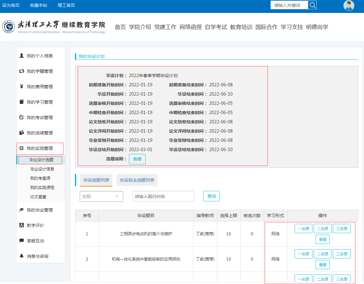Click the 我的毕业管理 graduation cap icon
This screenshot has height=284, width=364.
[x=22, y=210]
